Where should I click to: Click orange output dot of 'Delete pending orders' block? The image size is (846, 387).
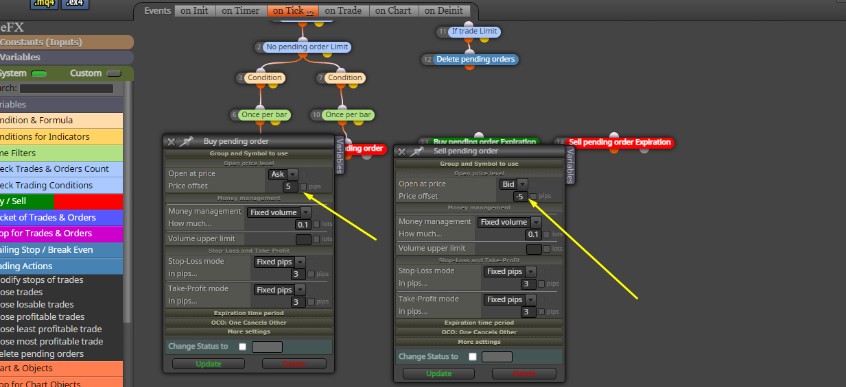click(x=469, y=67)
